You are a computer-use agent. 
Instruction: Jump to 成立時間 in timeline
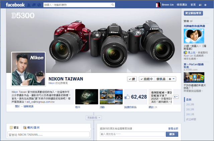[191, 119]
